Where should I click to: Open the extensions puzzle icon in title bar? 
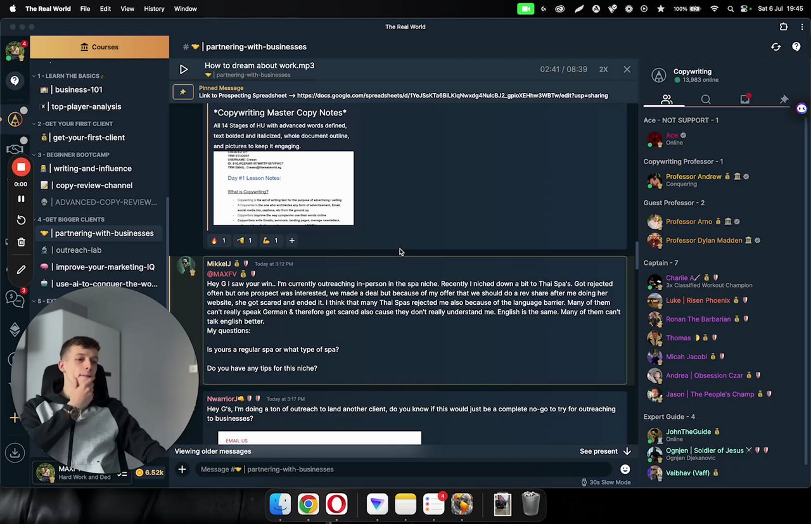tap(784, 27)
